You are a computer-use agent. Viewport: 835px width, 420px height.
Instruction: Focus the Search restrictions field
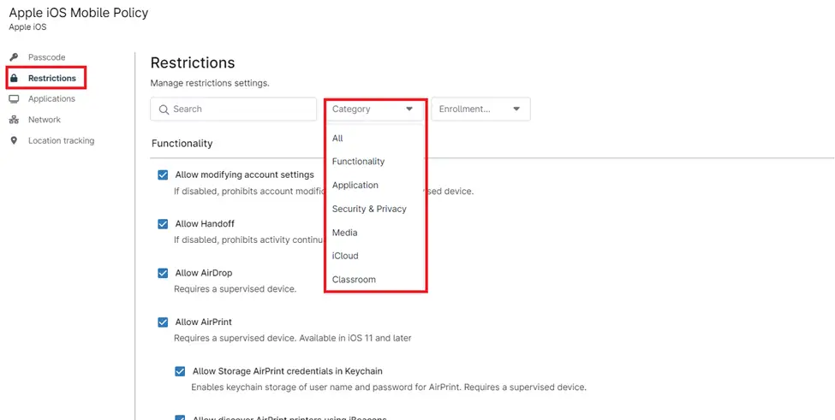pos(233,109)
